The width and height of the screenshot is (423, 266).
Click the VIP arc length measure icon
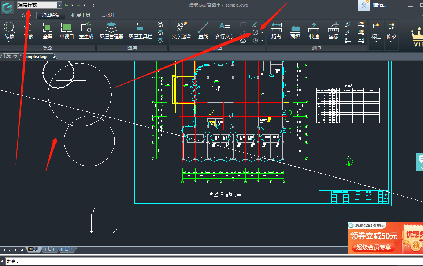(x=361, y=25)
